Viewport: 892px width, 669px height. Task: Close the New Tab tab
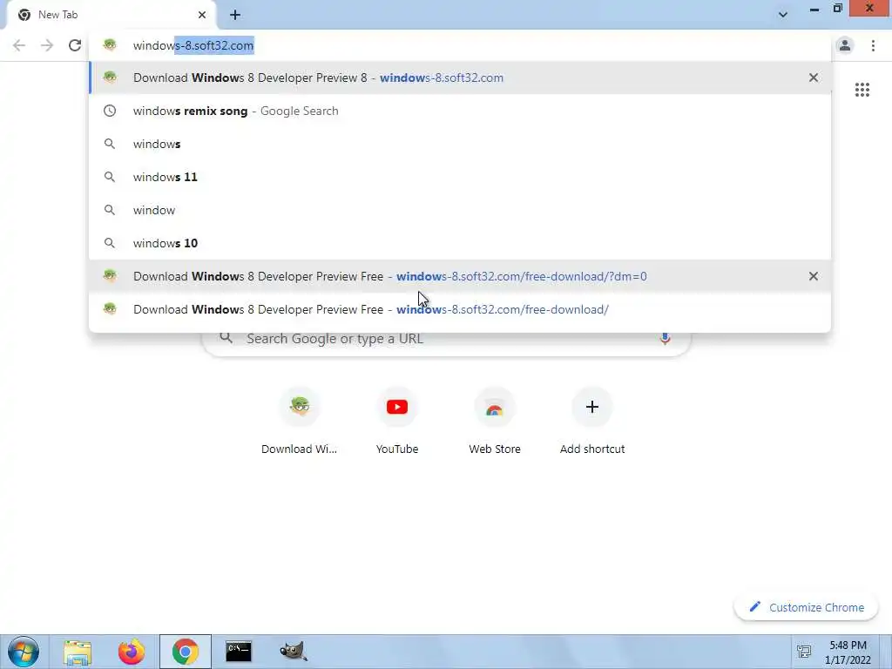click(202, 15)
